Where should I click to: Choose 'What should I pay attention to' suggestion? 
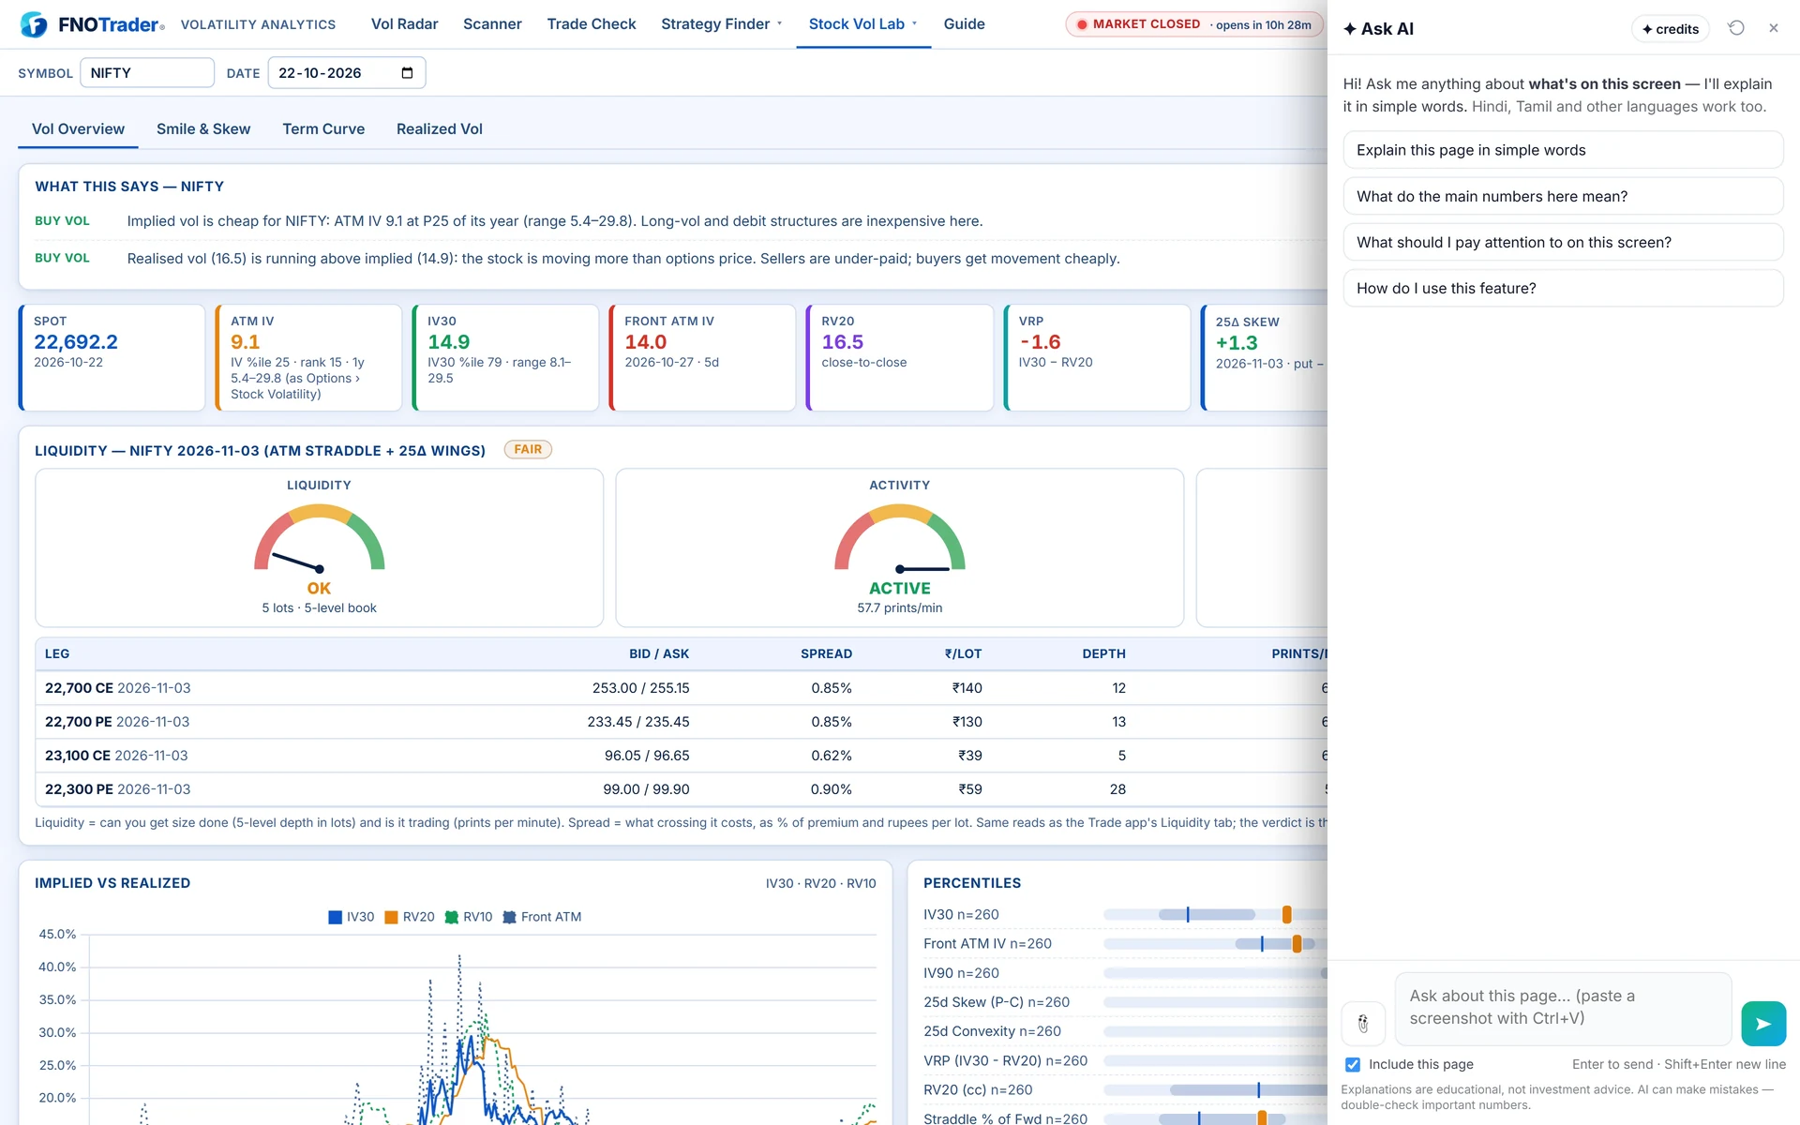pyautogui.click(x=1563, y=242)
